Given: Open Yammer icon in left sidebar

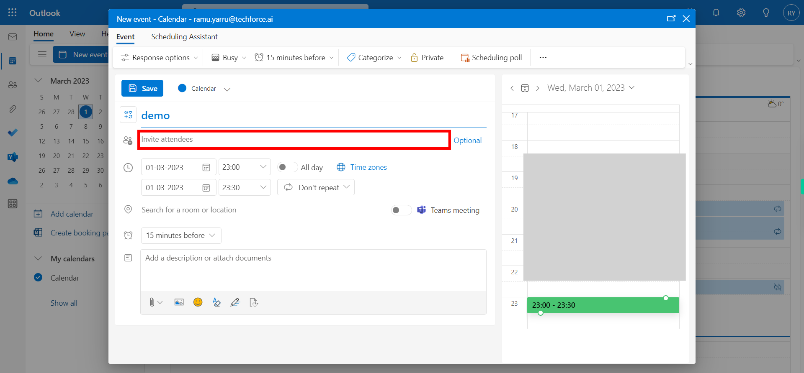Looking at the screenshot, I should coord(13,157).
